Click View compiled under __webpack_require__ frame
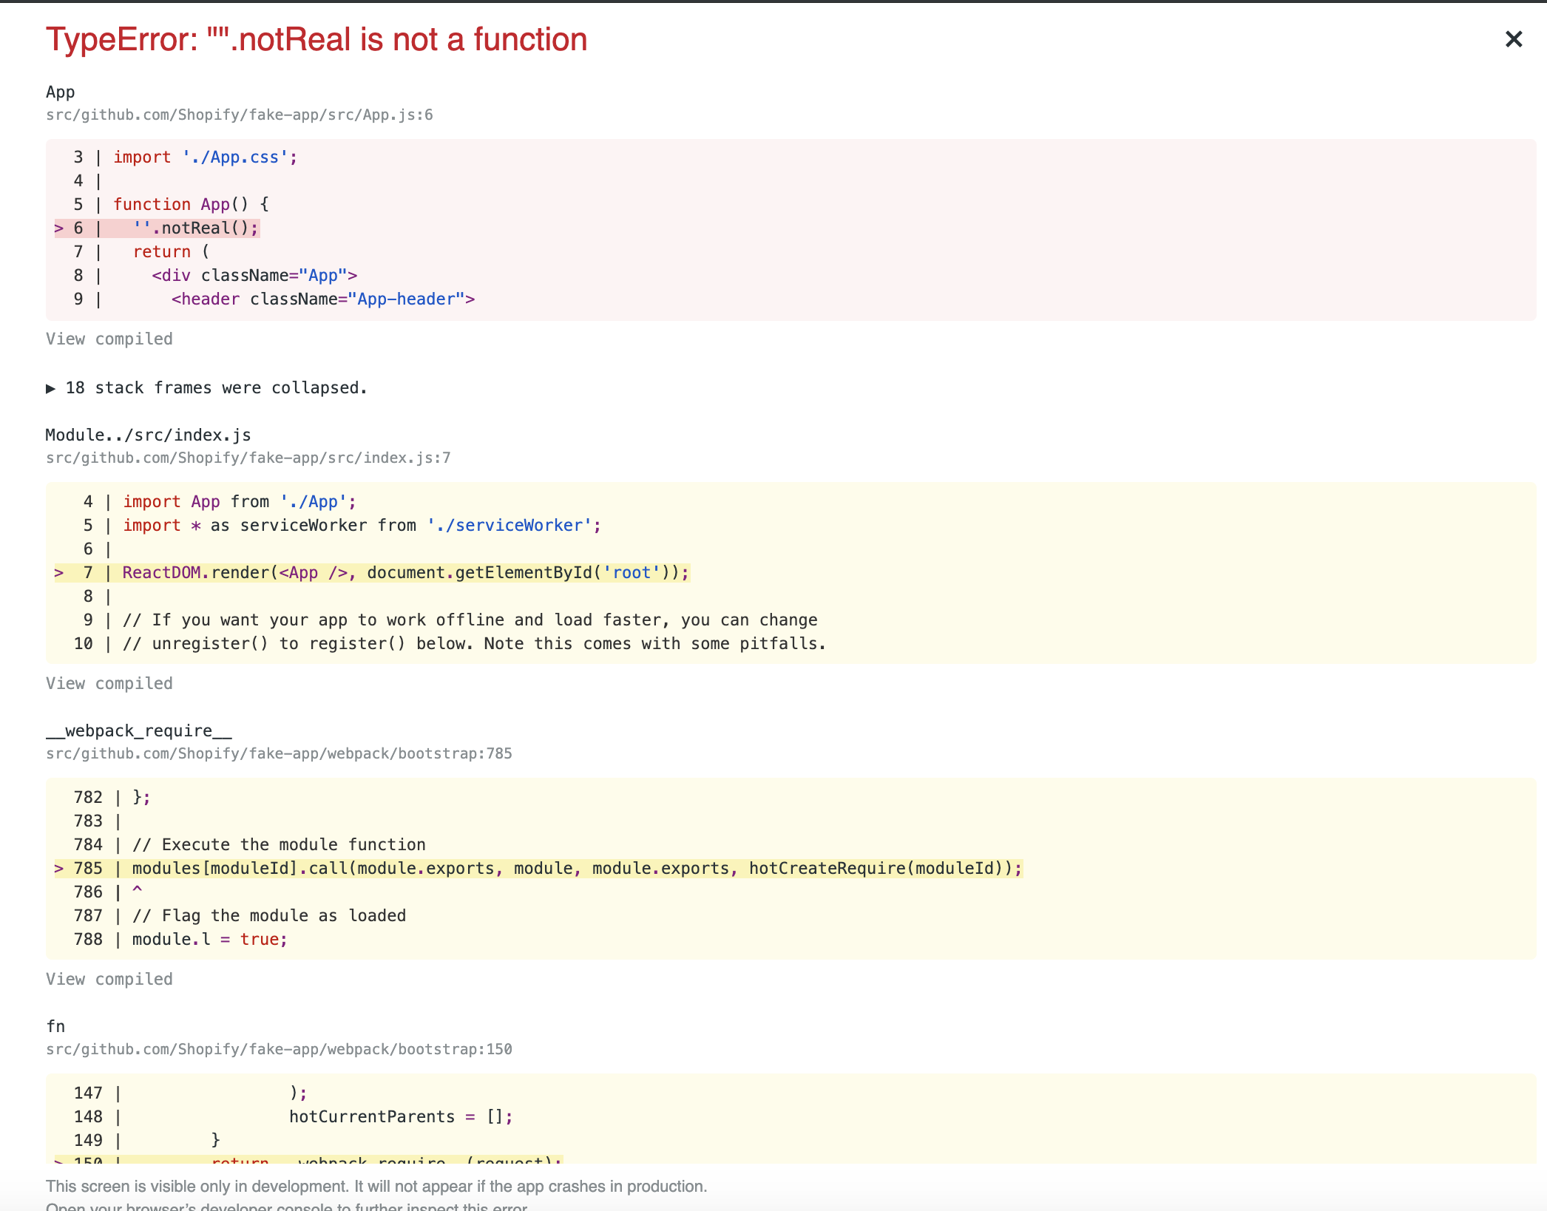This screenshot has height=1211, width=1547. point(109,978)
